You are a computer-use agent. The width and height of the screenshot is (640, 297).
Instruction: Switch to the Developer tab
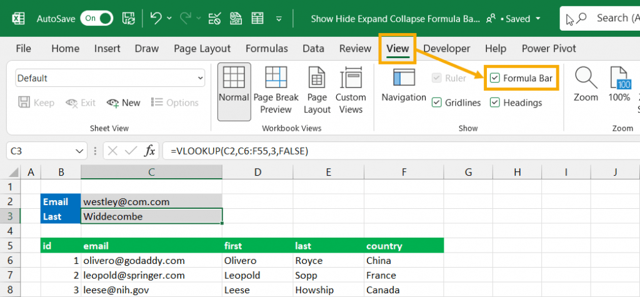tap(446, 48)
